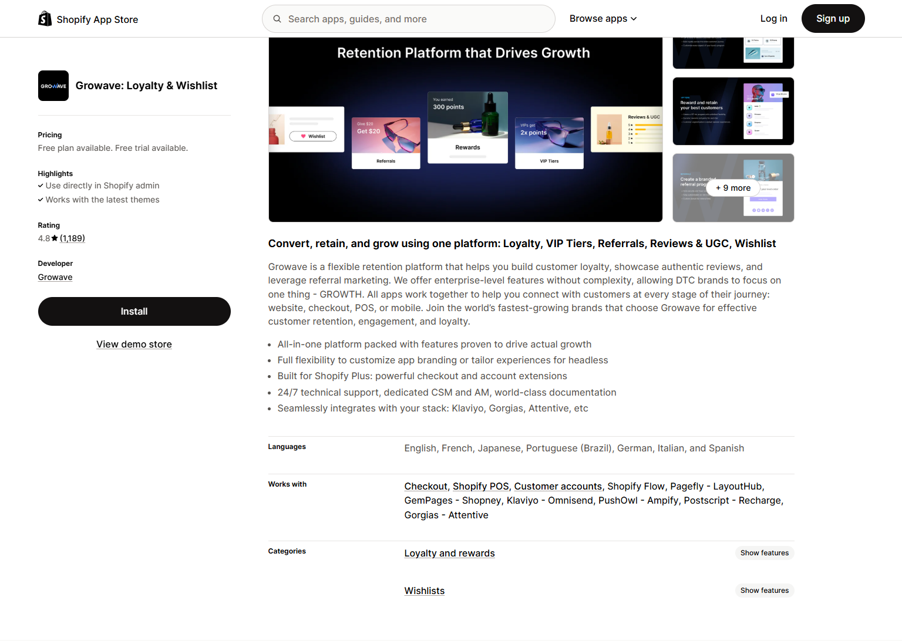Click the rating star icon

point(55,238)
